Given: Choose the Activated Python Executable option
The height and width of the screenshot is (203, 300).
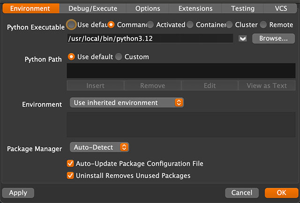Looking at the screenshot, I should point(150,24).
